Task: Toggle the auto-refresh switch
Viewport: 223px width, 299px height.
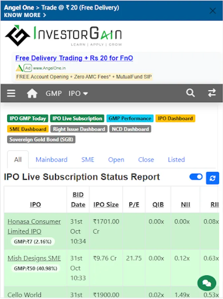Action: 196,177
